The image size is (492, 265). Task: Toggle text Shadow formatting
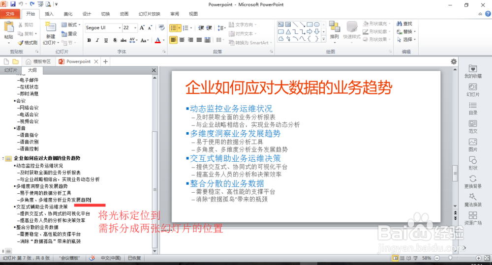tap(115, 40)
